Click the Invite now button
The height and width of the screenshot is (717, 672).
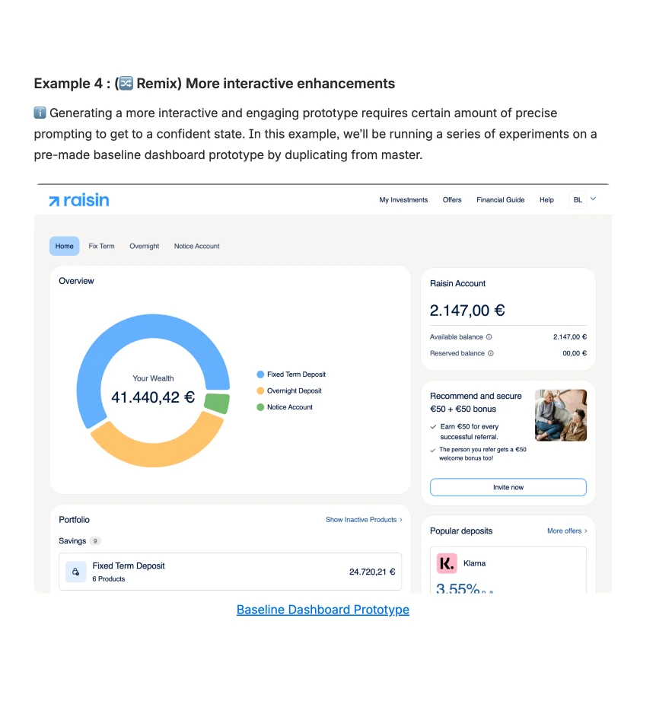pos(508,487)
